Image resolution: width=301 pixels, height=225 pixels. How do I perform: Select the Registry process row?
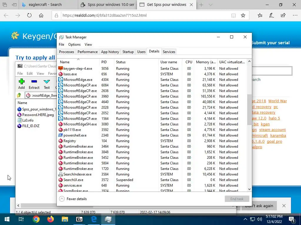coord(152,141)
